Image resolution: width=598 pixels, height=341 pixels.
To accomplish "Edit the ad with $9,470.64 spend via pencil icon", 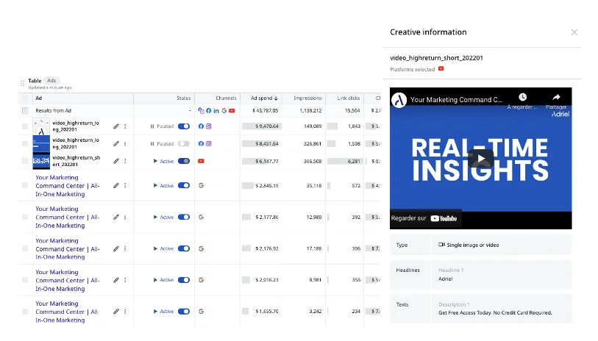I will (116, 126).
